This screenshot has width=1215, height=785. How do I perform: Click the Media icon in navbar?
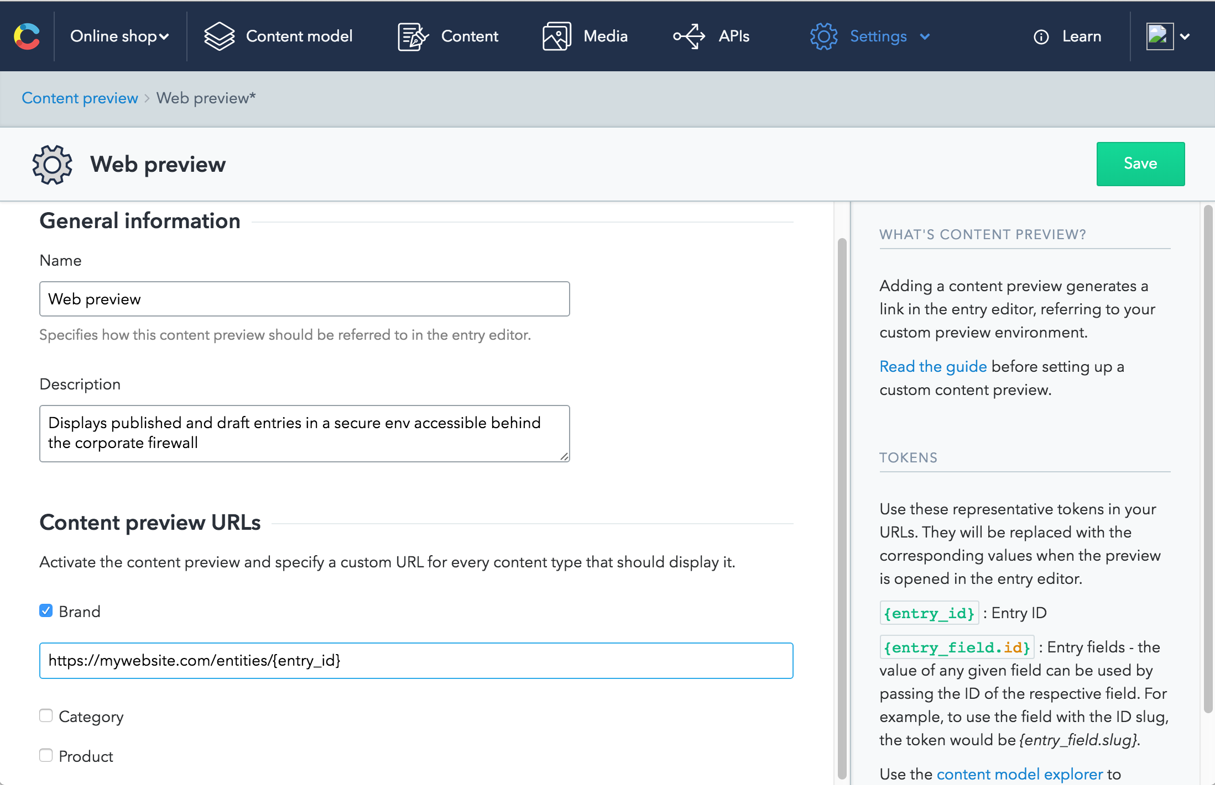[x=555, y=36]
